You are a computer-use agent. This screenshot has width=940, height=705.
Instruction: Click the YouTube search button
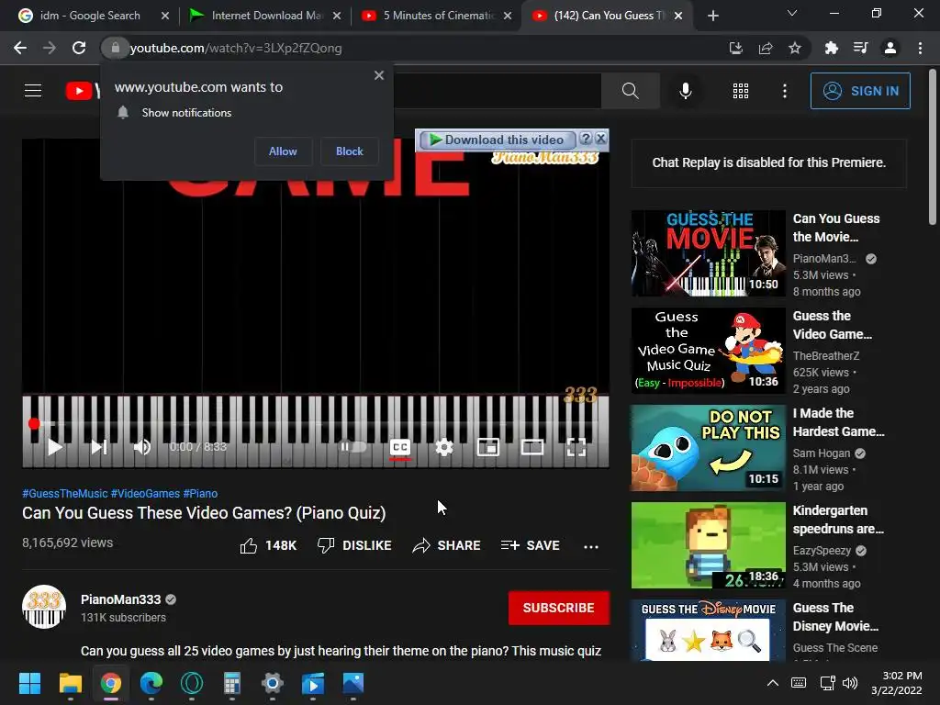[x=630, y=91]
